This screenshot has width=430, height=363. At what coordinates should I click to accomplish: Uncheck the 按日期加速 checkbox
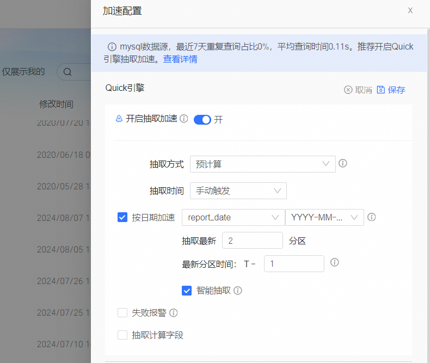click(122, 218)
